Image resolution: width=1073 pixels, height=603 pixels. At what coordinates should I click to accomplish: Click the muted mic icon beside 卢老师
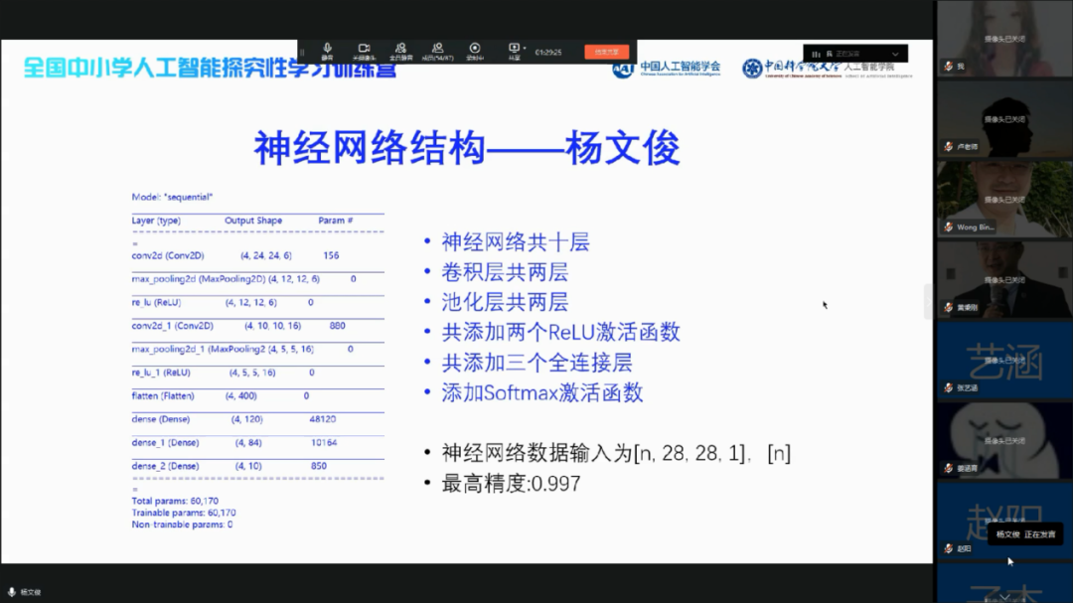(x=948, y=147)
